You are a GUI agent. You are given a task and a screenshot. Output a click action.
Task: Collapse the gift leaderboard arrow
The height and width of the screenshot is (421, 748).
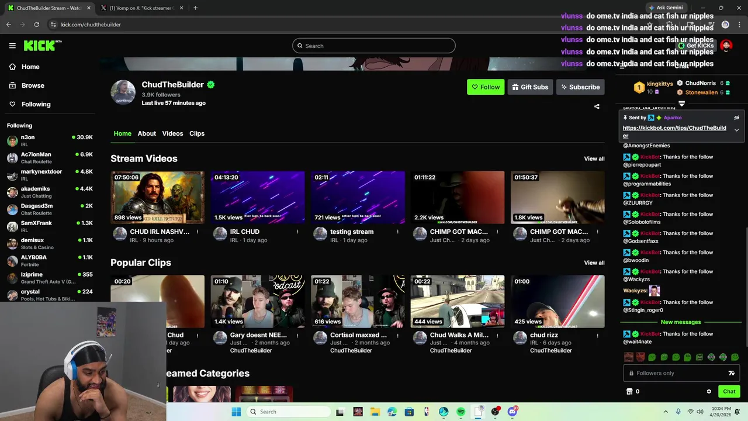point(681,103)
